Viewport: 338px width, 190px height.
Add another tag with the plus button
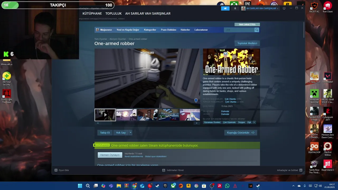coord(254,122)
